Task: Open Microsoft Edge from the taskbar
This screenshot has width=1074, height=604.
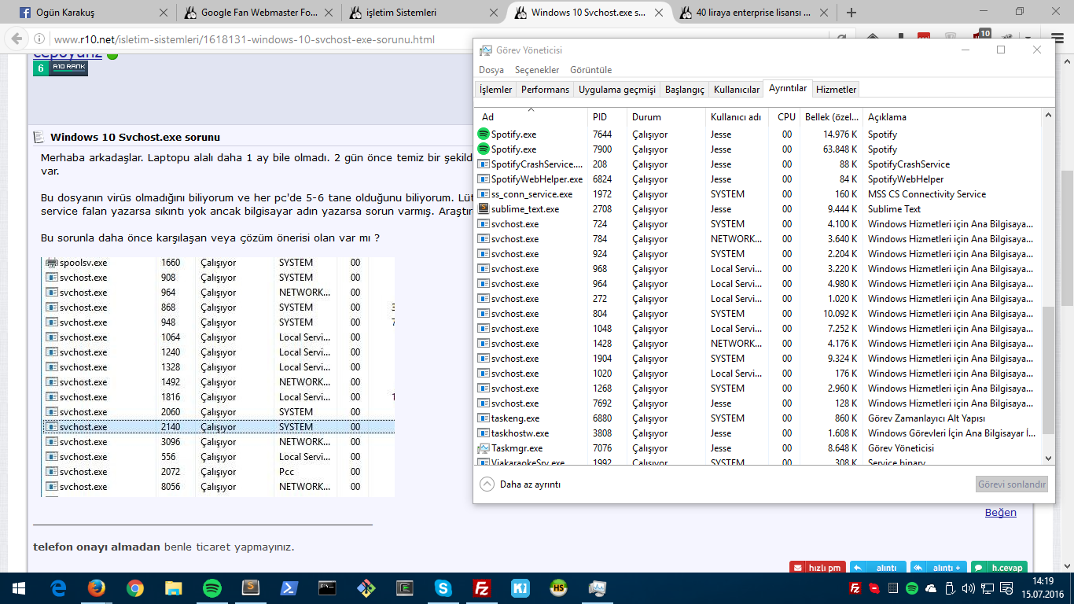Action: pyautogui.click(x=58, y=587)
